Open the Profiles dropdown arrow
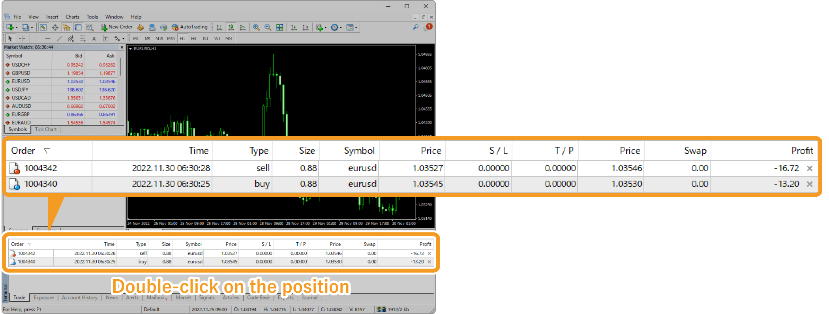The height and width of the screenshot is (314, 829). pos(32,28)
